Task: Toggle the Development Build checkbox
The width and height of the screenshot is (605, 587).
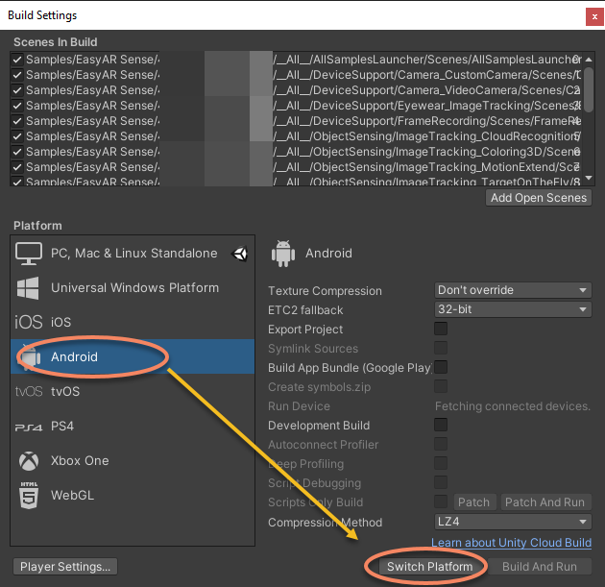Action: [x=441, y=425]
